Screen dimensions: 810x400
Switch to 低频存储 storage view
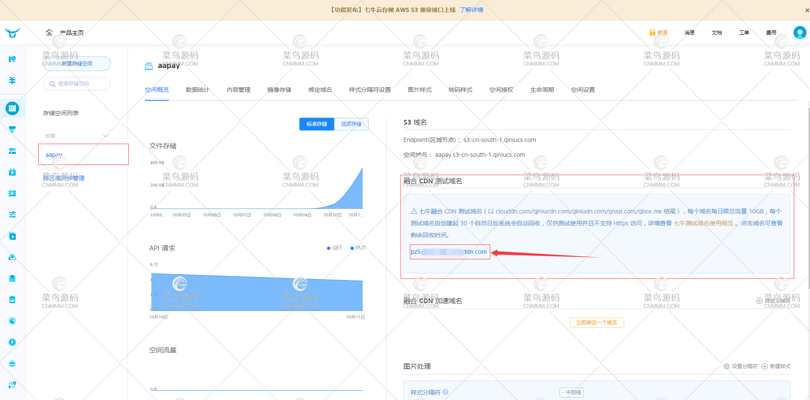[x=351, y=124]
